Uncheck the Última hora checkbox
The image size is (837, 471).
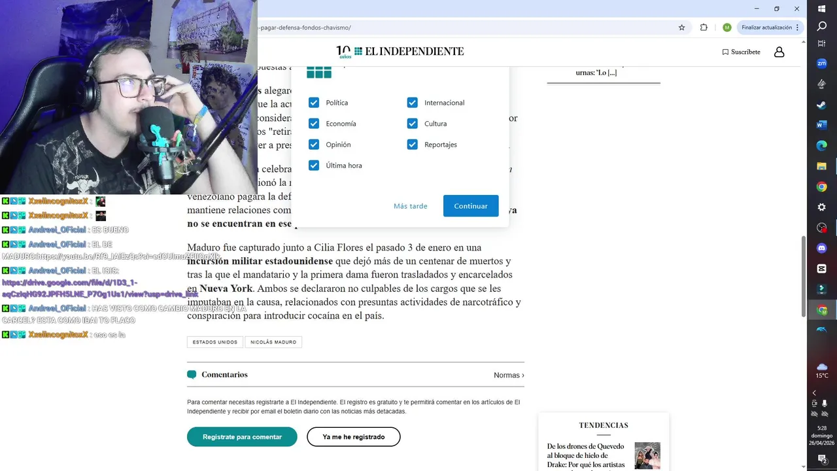(x=314, y=166)
